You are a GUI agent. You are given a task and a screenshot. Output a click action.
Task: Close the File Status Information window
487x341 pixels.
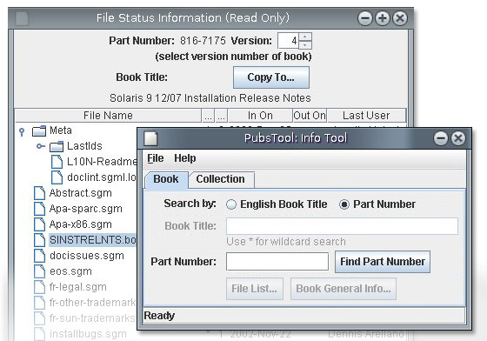400,18
